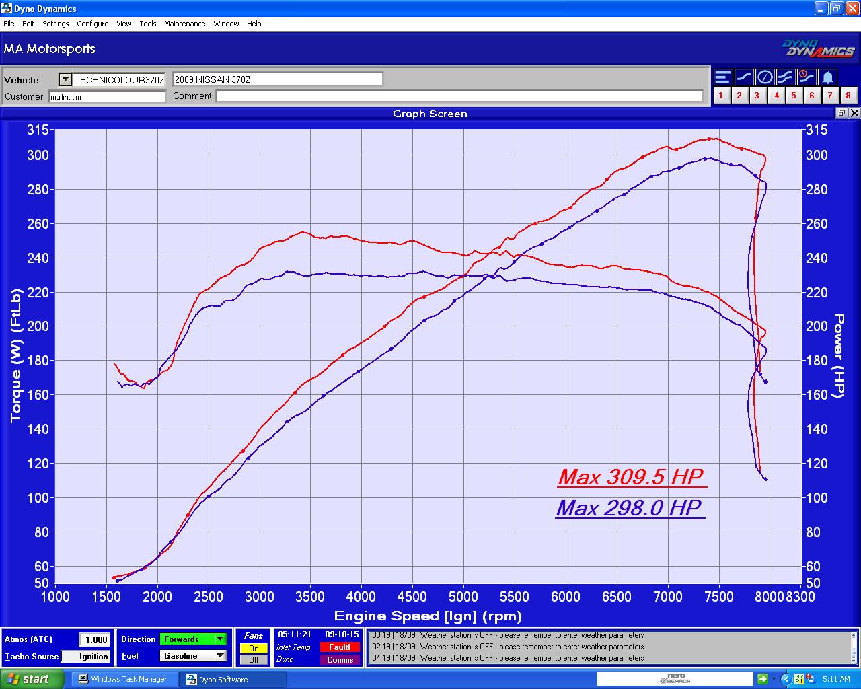Open the clock timed curve icon
This screenshot has height=689, width=861.
click(806, 77)
